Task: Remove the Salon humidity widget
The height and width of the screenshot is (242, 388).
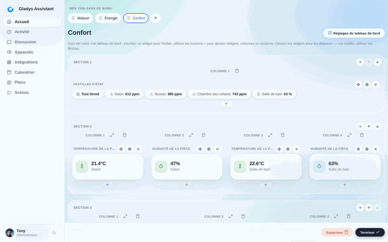Action: click(x=217, y=149)
